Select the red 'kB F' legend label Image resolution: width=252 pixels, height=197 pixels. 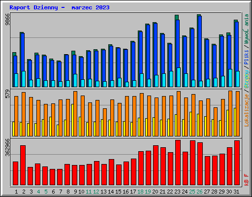point(247,180)
